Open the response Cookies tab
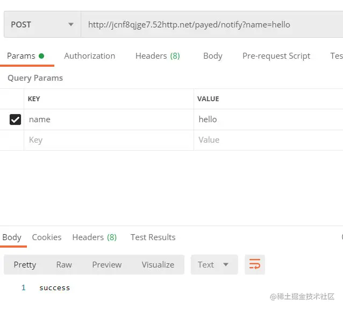 tap(47, 237)
